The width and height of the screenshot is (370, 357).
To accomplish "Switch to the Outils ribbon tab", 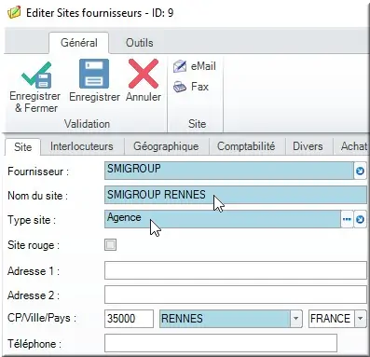I will (x=139, y=43).
